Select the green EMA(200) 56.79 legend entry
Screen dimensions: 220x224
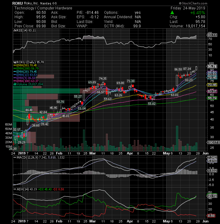(x=26, y=69)
